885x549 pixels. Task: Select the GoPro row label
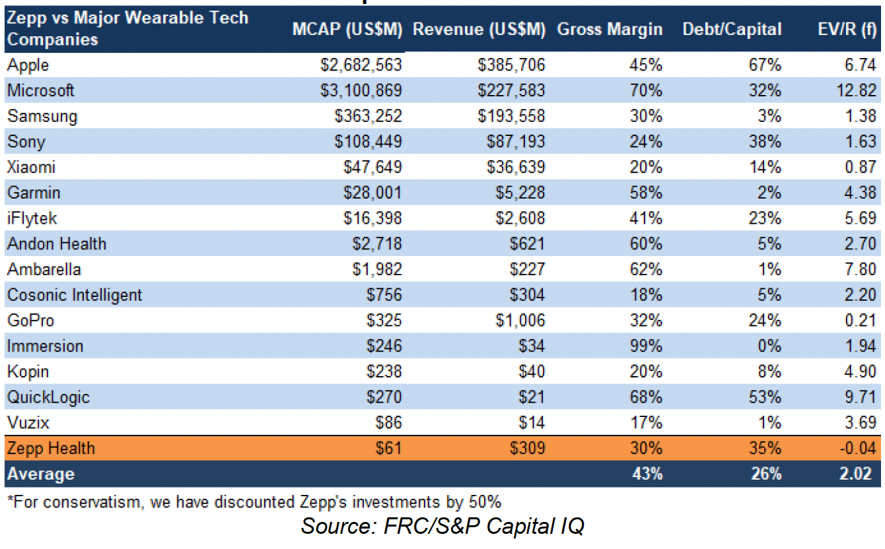(x=30, y=321)
